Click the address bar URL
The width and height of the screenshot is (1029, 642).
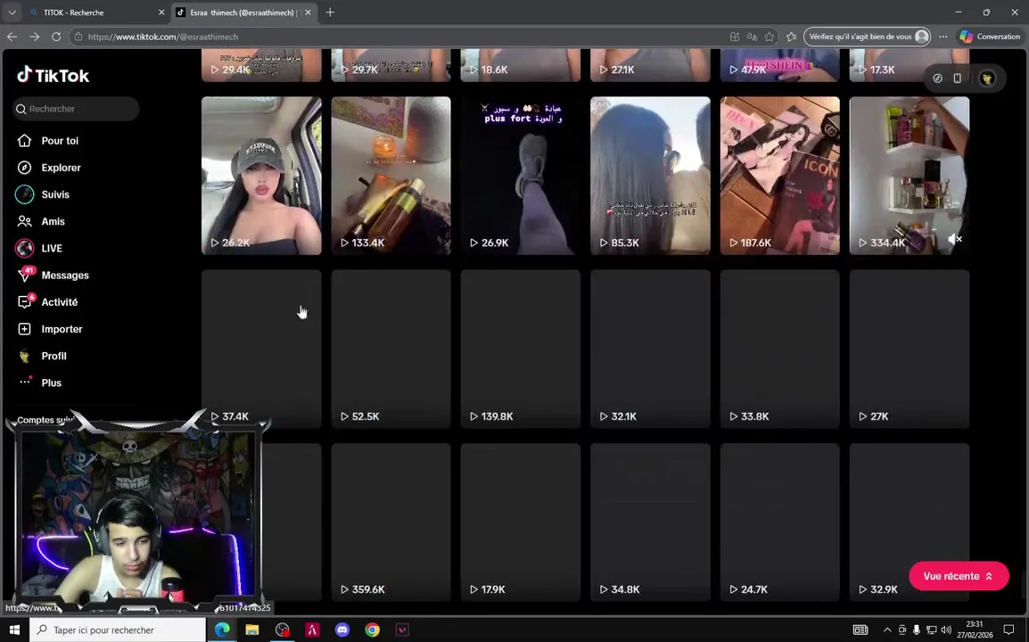coord(163,37)
